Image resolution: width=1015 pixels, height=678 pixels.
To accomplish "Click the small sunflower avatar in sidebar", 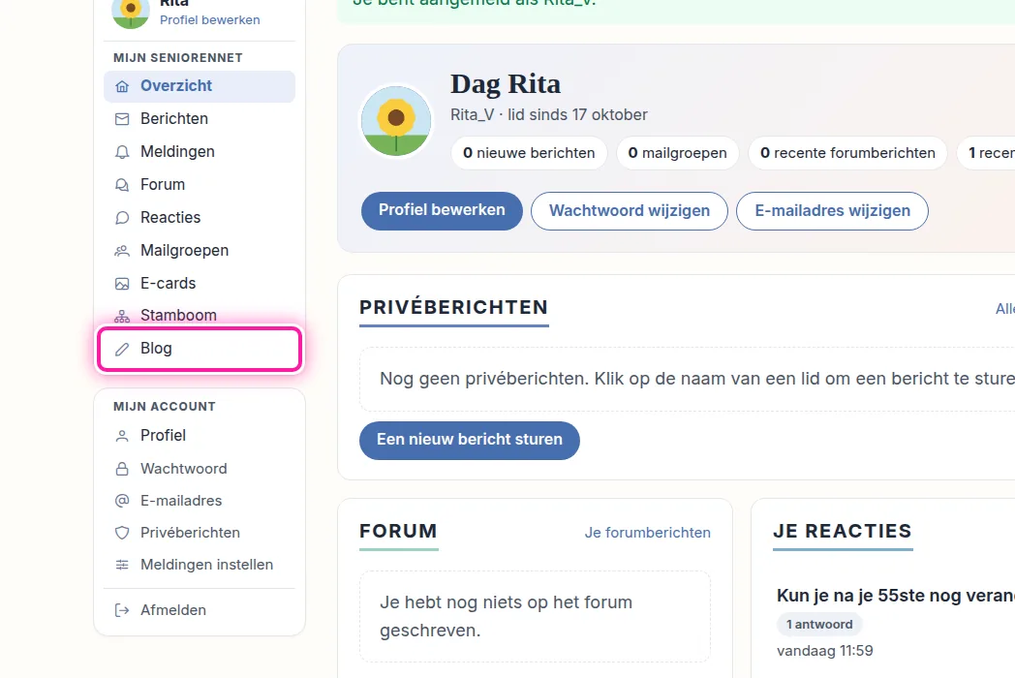I will point(131,11).
